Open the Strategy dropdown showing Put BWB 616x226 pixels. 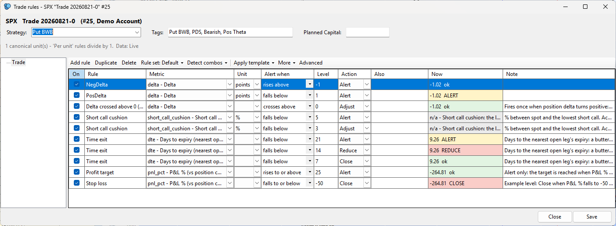point(137,32)
